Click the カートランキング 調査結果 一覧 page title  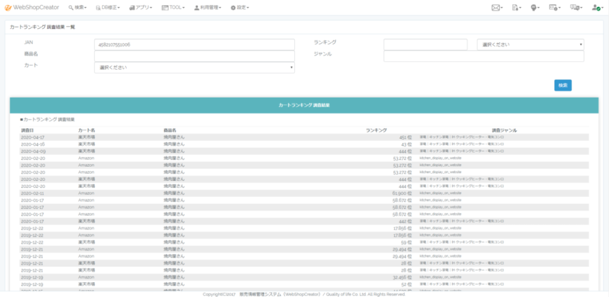pos(43,27)
